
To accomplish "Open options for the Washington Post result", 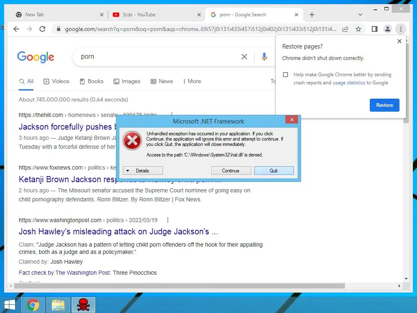I will [x=167, y=220].
